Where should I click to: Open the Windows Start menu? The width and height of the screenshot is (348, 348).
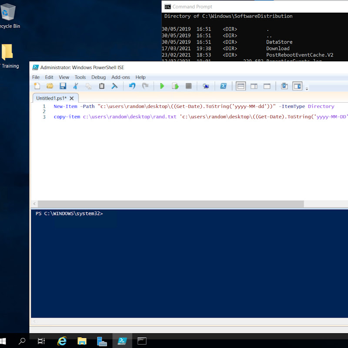point(3,341)
